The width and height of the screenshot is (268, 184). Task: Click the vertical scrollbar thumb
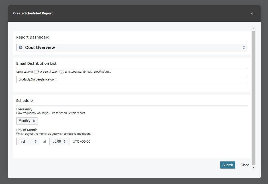tap(254, 97)
